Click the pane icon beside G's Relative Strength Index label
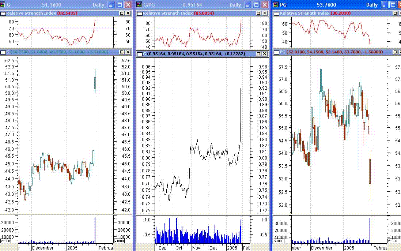Screen dimensions: 401x251 [3, 14]
